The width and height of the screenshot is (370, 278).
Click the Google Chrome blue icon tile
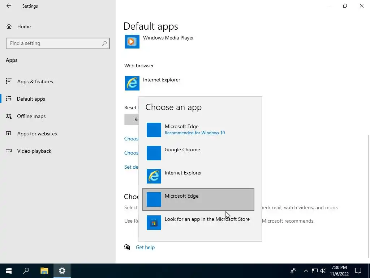pos(154,153)
